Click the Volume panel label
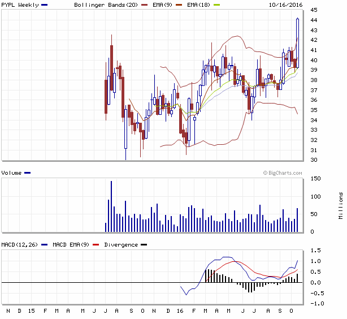The image size is (347, 319). 11,173
